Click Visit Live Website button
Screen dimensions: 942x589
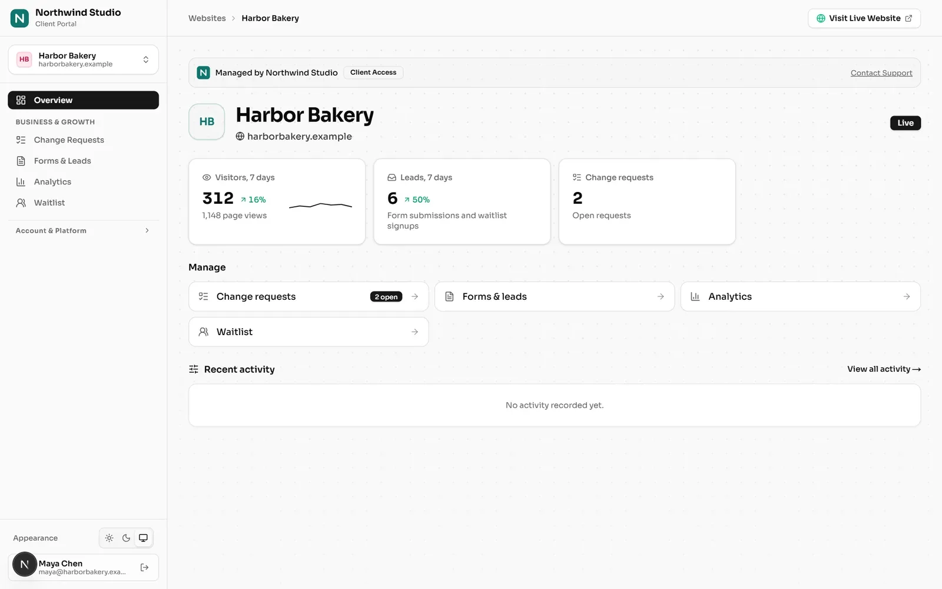[864, 18]
